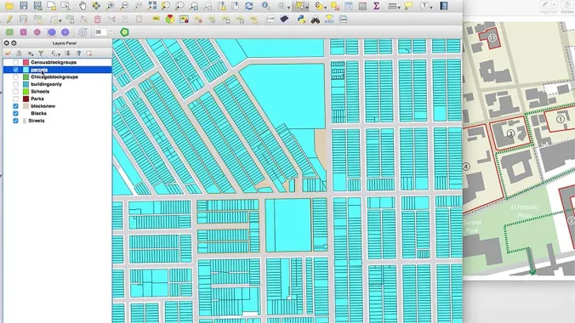This screenshot has height=323, width=575.
Task: Click the green pentagon digitizing icon
Action: (x=124, y=32)
